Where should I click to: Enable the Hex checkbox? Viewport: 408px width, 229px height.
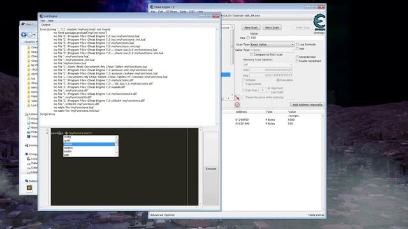[x=248, y=38]
